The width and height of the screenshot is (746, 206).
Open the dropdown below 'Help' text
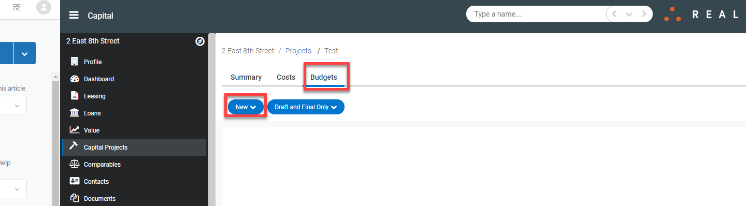[x=13, y=189]
